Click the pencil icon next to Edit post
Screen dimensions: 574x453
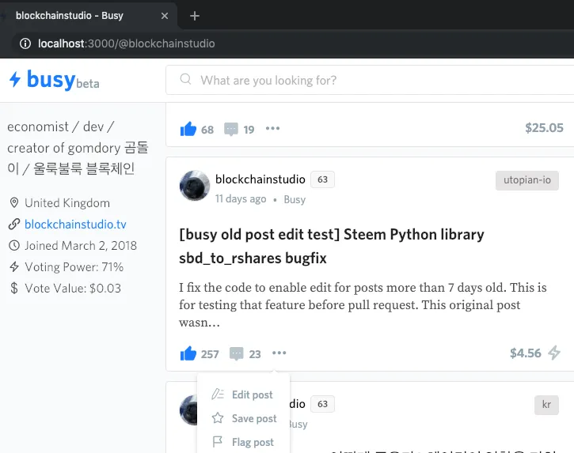coord(218,394)
